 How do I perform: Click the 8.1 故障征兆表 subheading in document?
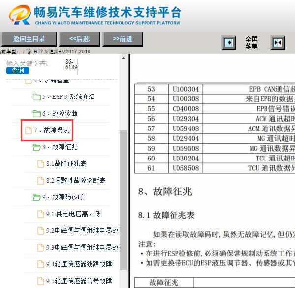[166, 215]
